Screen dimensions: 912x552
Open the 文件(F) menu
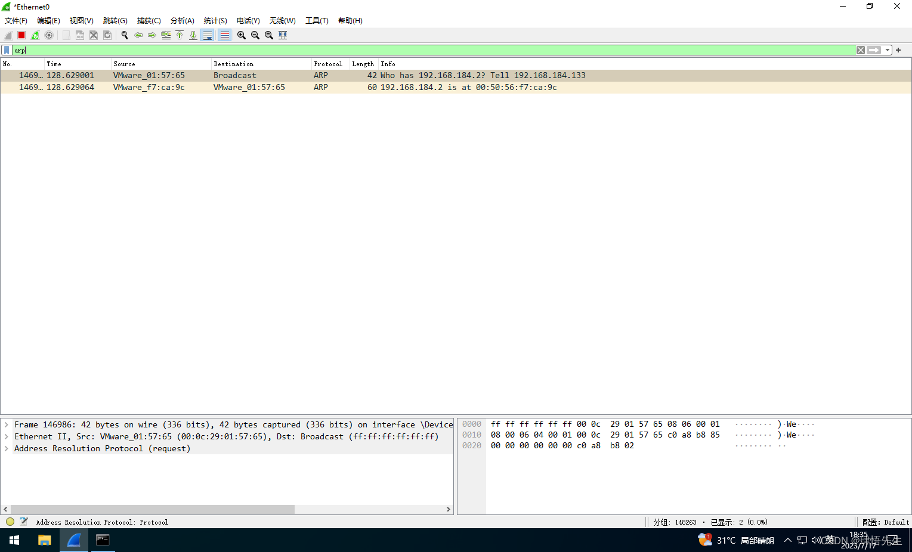click(x=16, y=20)
